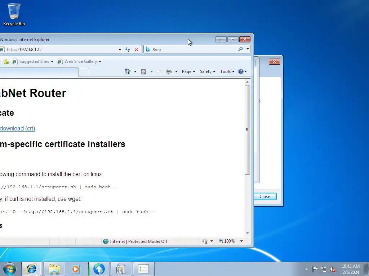Expand the privacy icon dropdown in status bar

coord(212,241)
